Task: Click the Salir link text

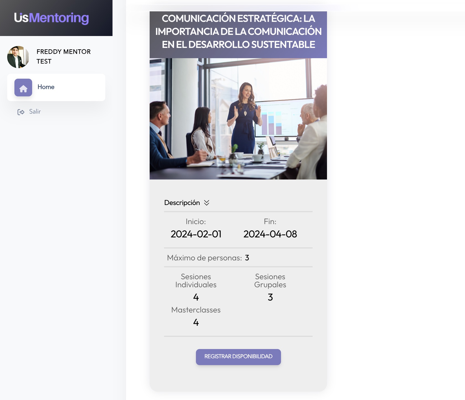Action: coord(35,112)
